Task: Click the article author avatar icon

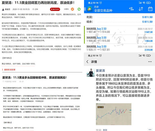Action: click(3, 9)
